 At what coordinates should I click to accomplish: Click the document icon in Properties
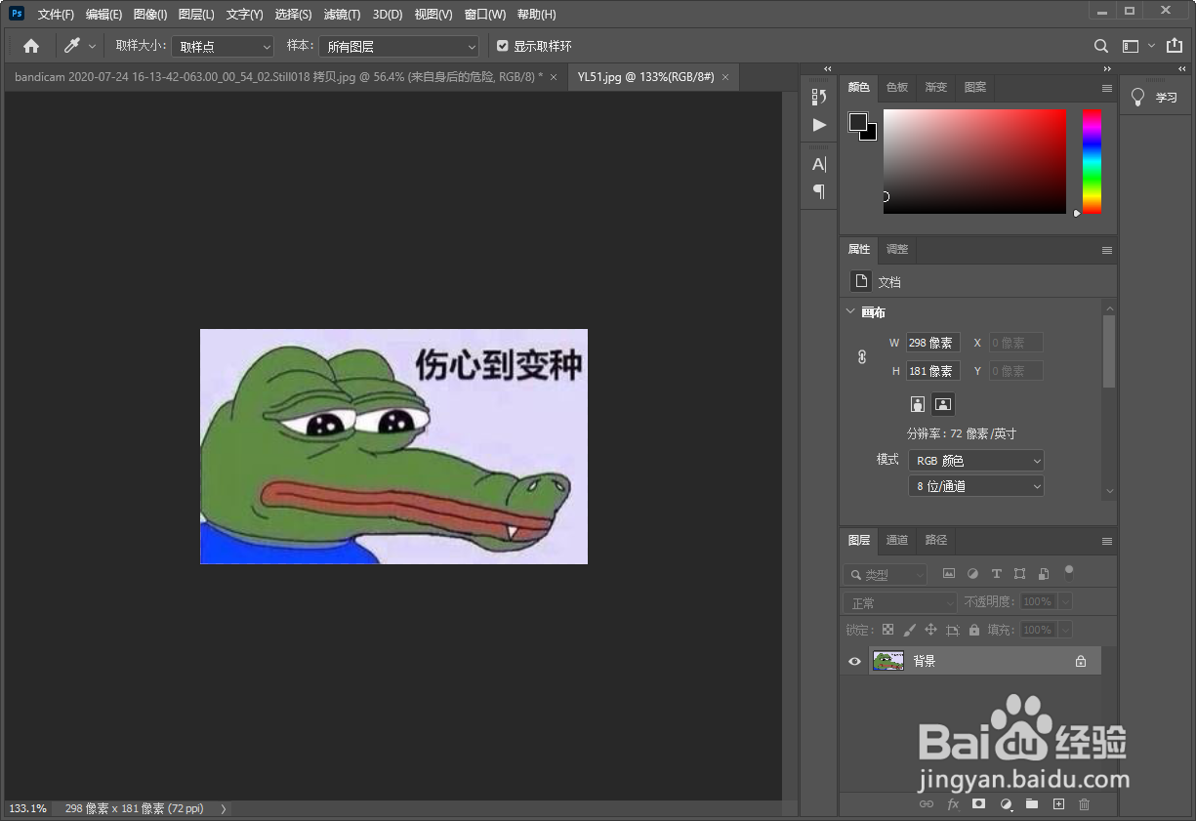click(x=860, y=281)
